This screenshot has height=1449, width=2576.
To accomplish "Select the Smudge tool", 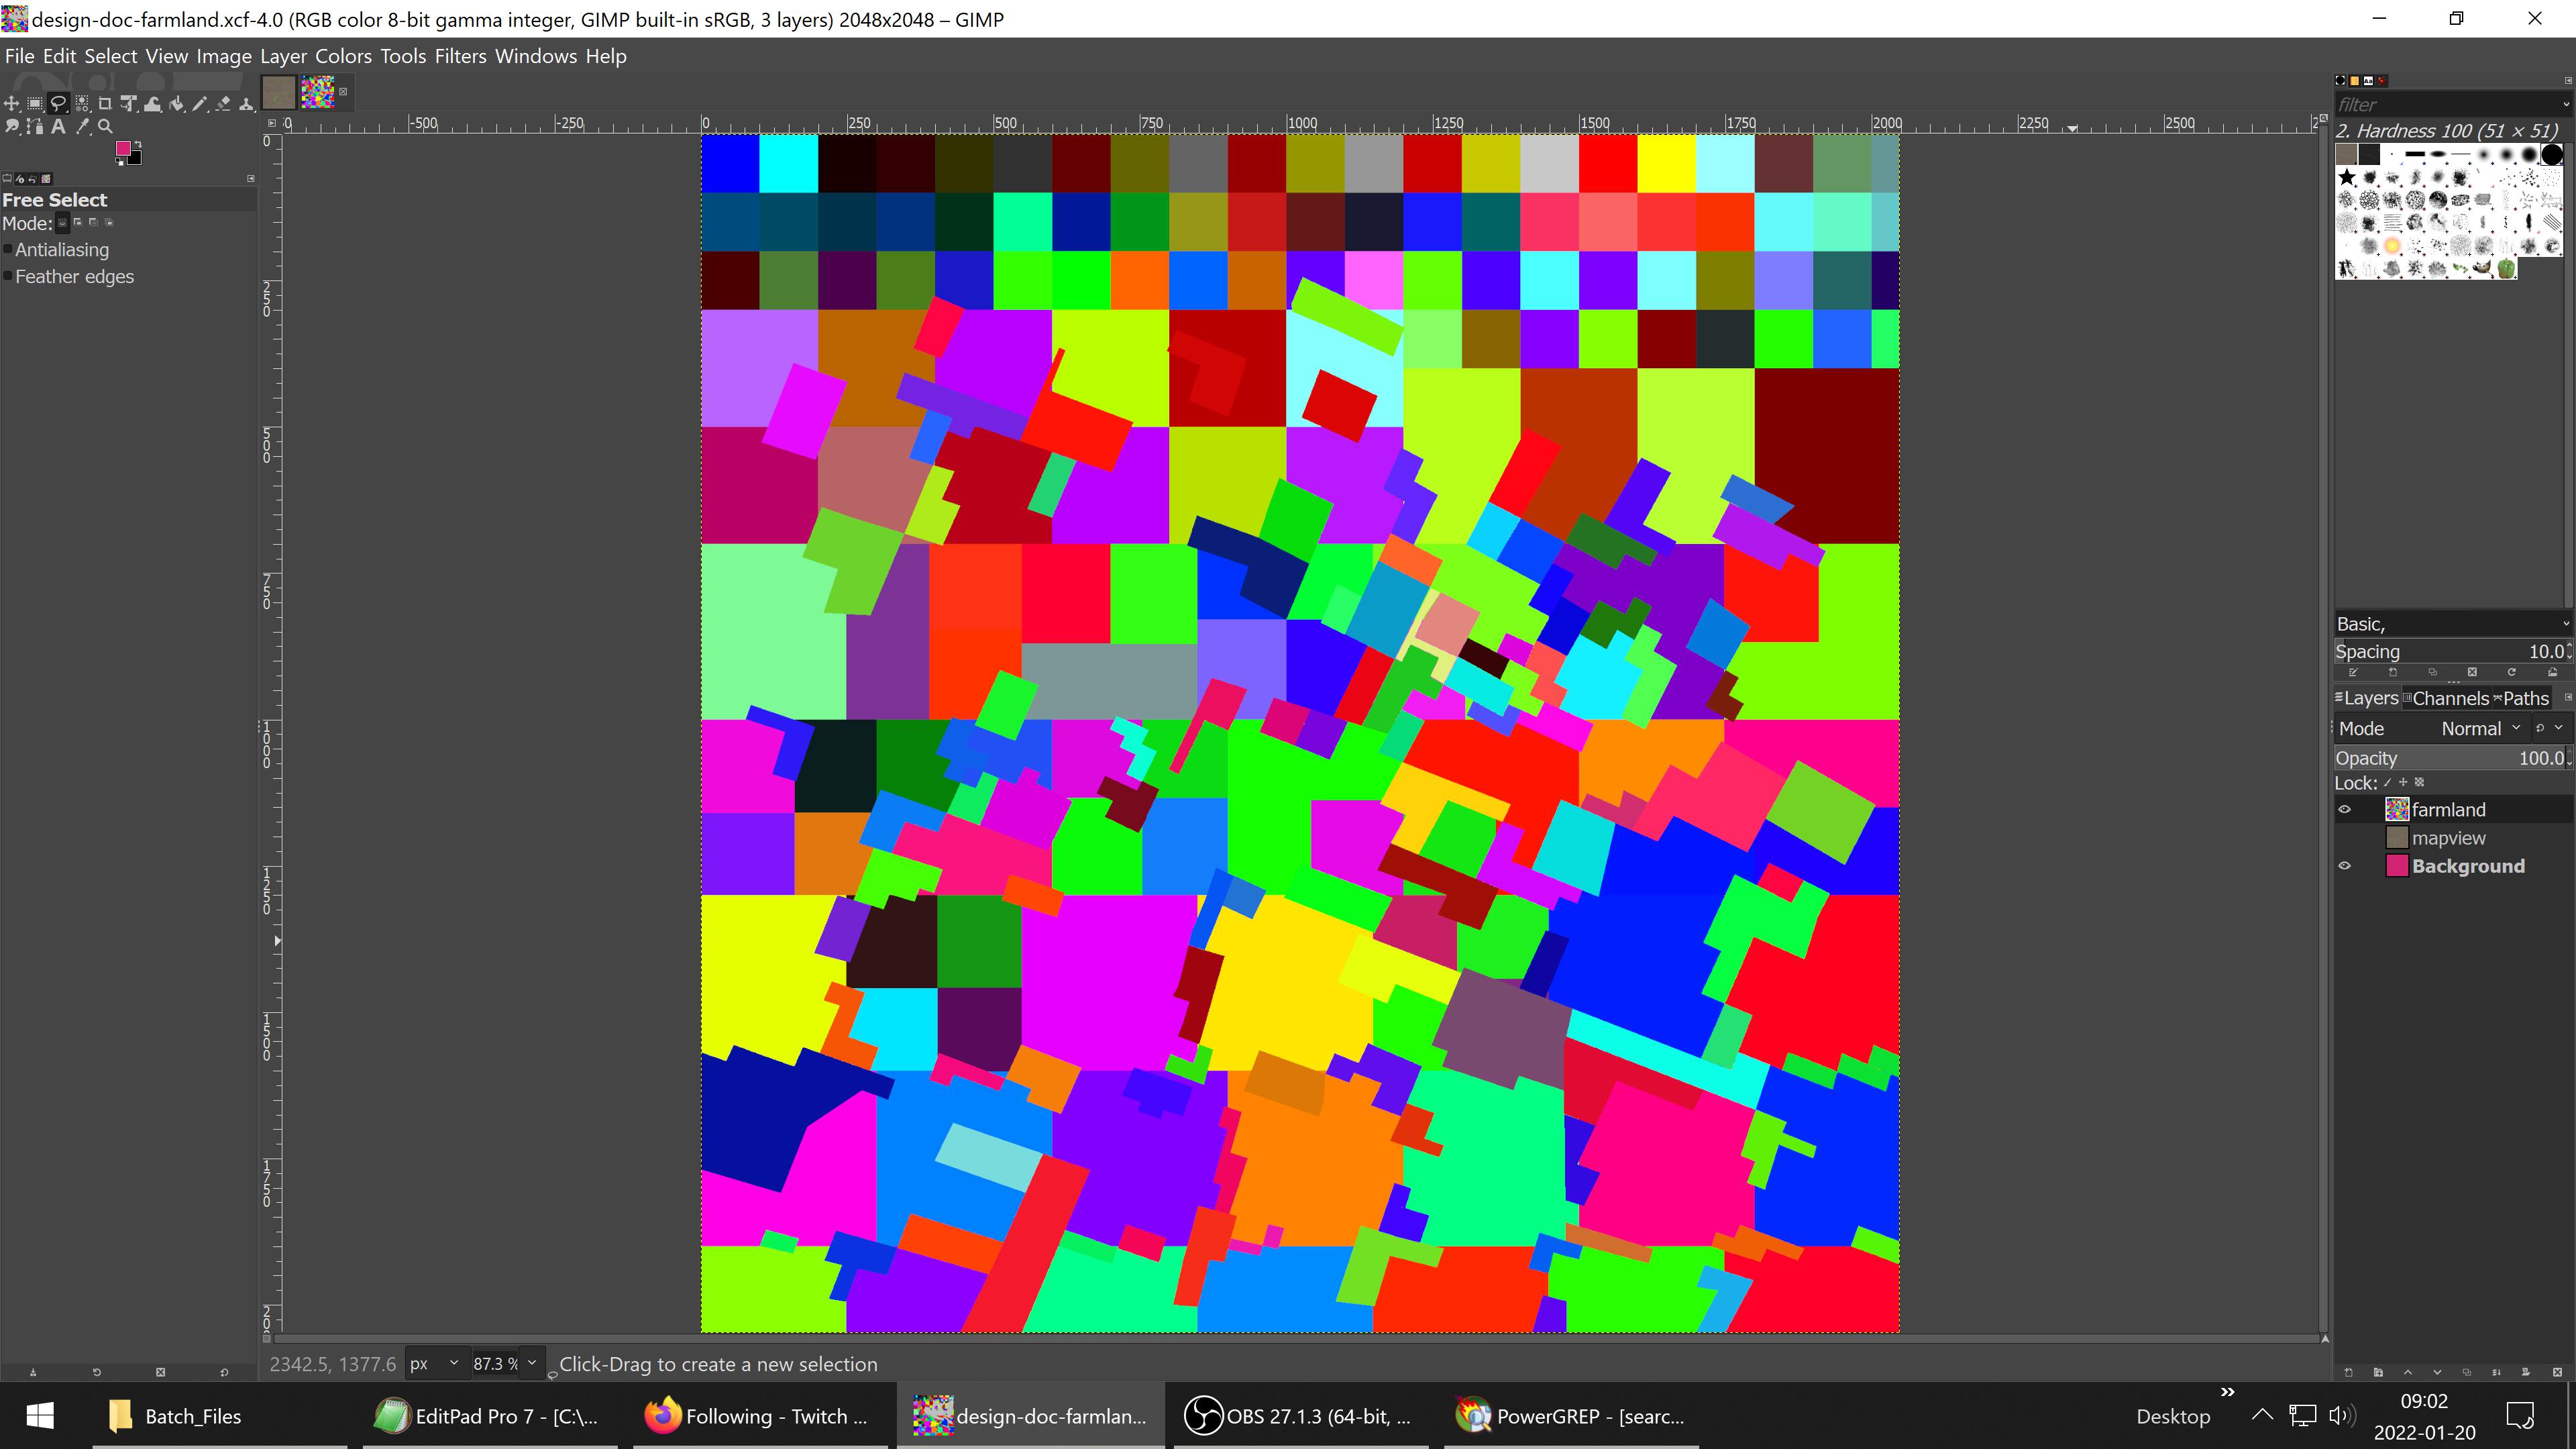I will (12, 126).
